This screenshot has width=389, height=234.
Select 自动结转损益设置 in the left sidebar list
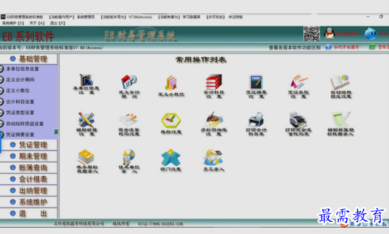click(25, 123)
